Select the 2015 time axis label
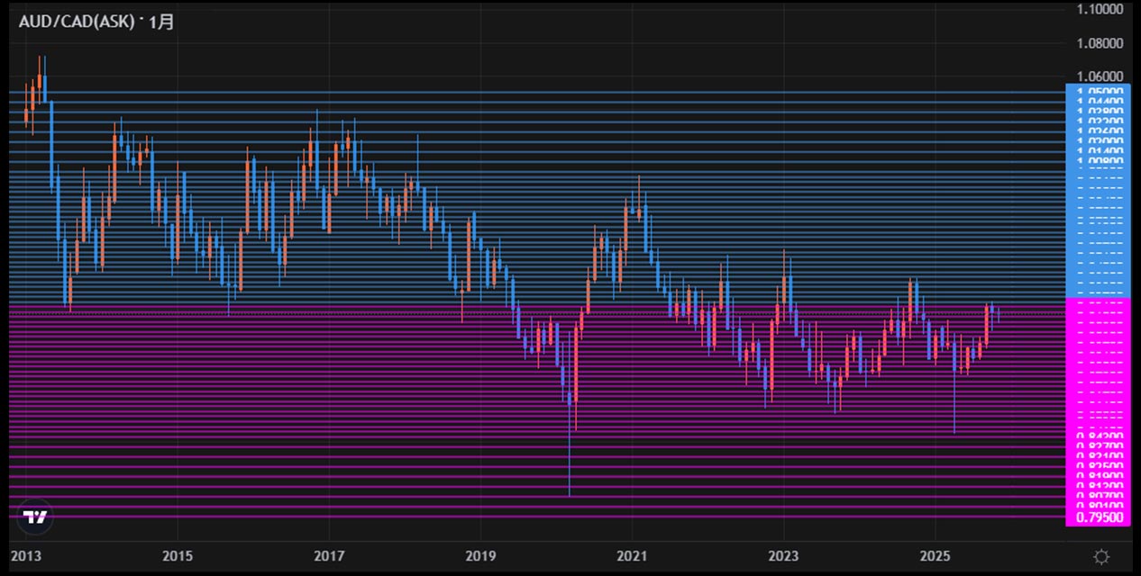This screenshot has width=1141, height=576. (178, 557)
